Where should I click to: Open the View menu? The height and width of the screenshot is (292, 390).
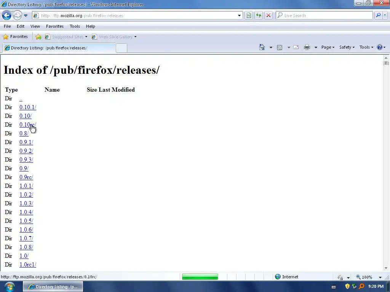click(x=35, y=26)
